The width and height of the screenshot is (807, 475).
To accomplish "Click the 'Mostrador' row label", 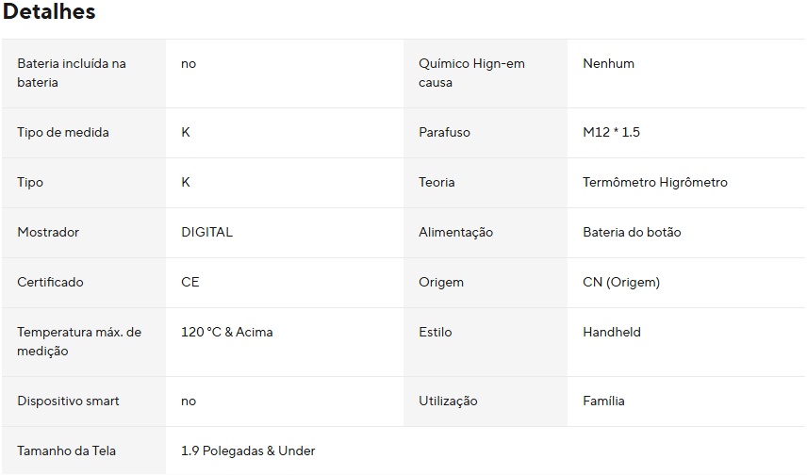I will point(48,232).
